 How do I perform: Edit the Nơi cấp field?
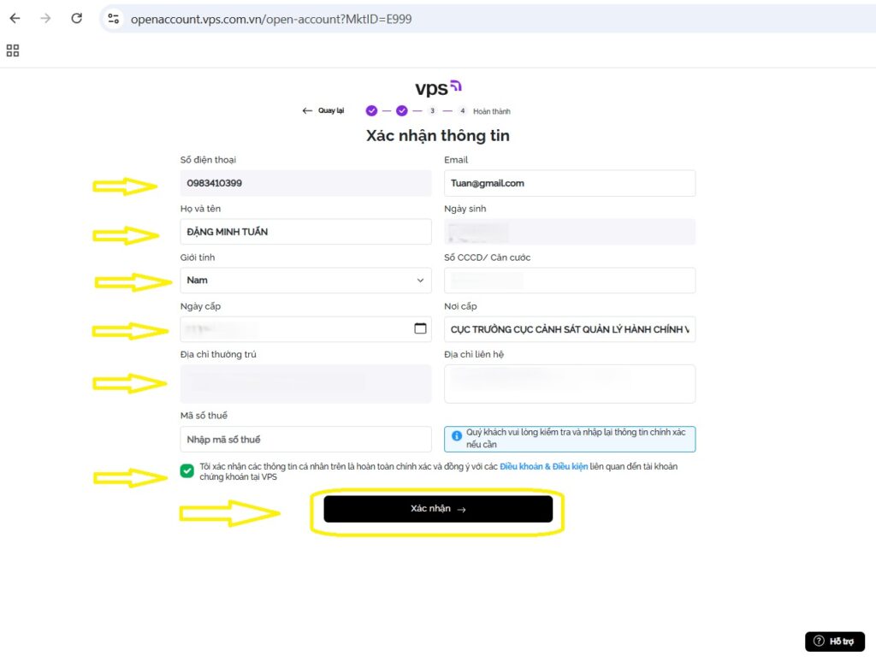point(569,329)
